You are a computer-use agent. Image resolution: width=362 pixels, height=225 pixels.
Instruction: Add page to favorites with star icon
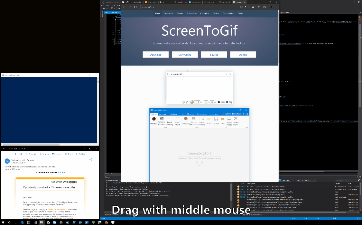[246, 7]
